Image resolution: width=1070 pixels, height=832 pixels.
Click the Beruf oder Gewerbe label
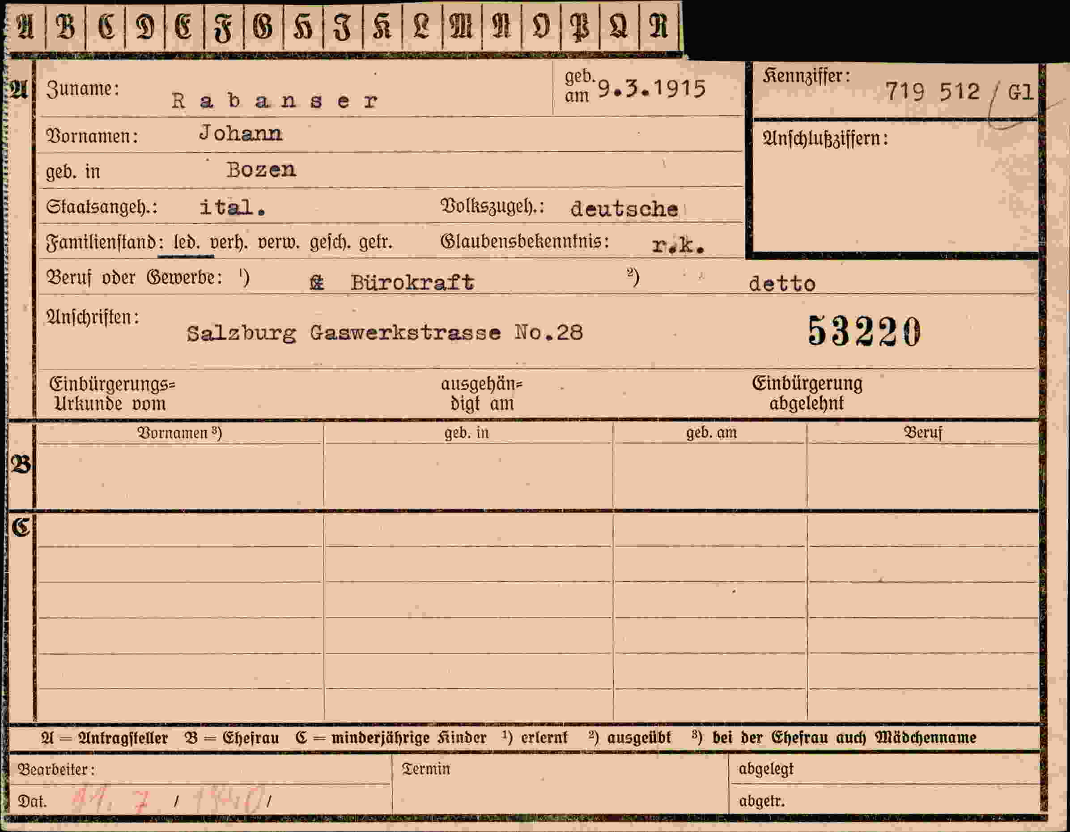point(134,278)
